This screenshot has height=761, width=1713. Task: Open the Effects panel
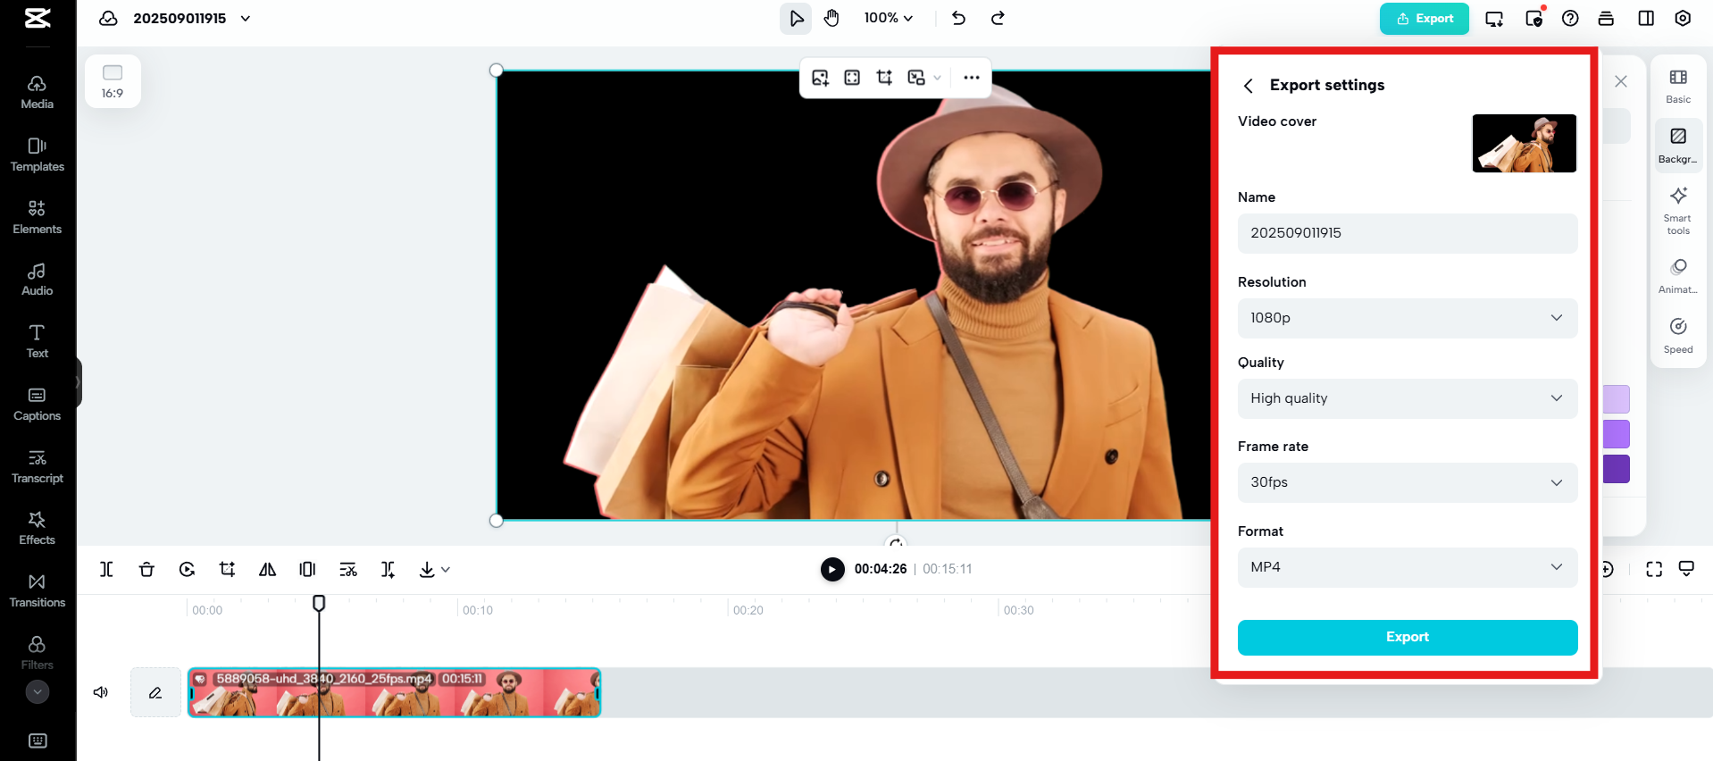(x=38, y=528)
